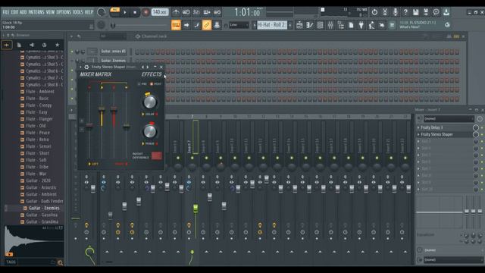Toggle the metronome icon
The height and width of the screenshot is (273, 485).
point(176,12)
